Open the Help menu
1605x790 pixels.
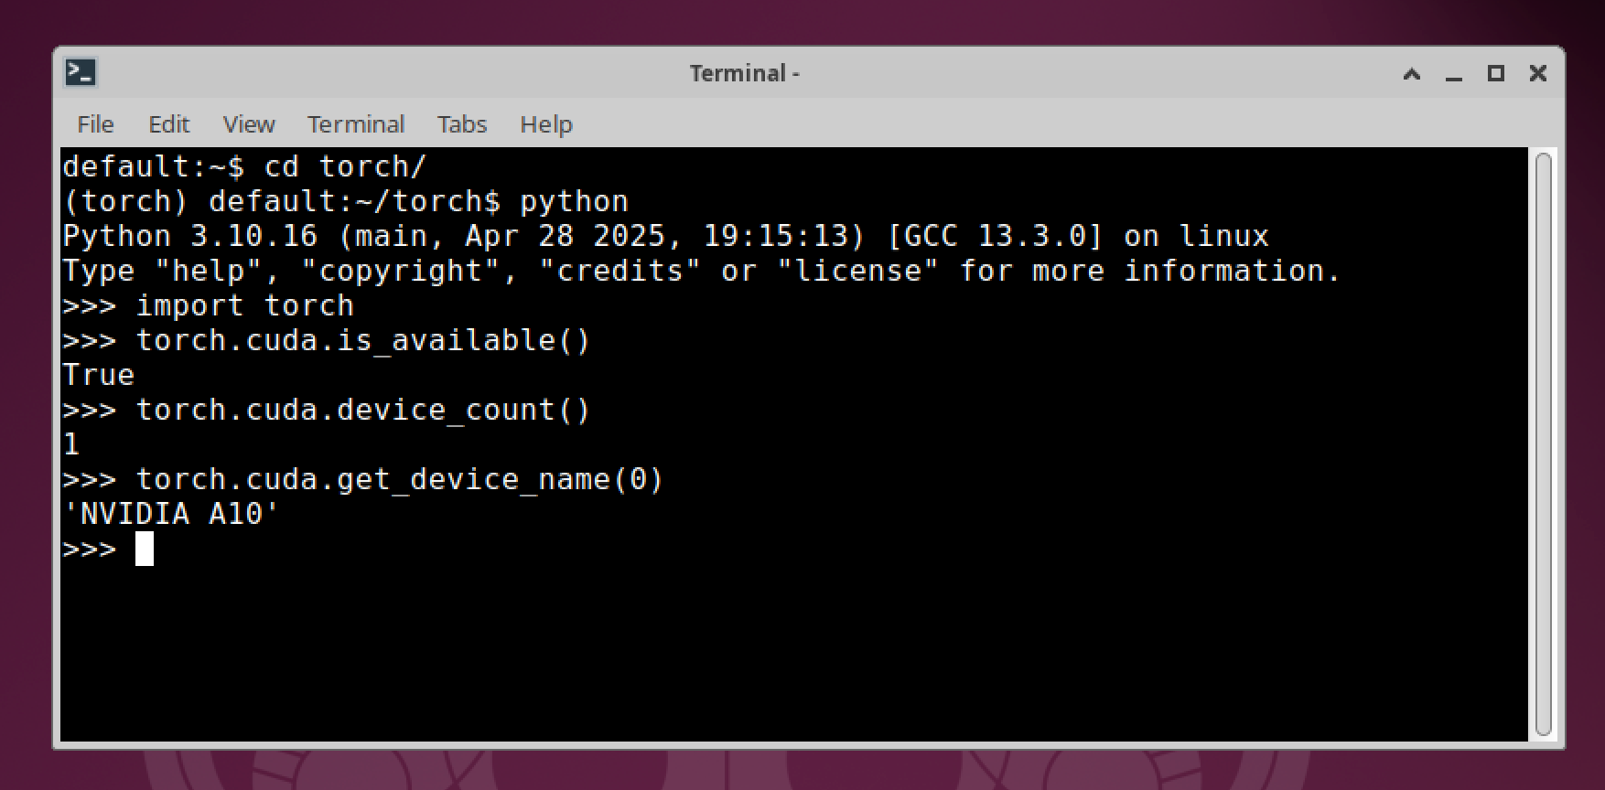545,124
